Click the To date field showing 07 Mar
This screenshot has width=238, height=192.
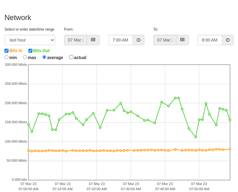165,40
